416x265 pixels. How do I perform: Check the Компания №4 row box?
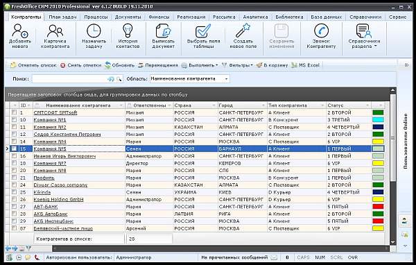14,142
